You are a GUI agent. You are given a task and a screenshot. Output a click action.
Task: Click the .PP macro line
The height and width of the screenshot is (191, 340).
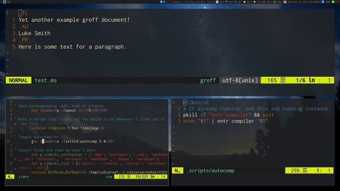tap(23, 40)
